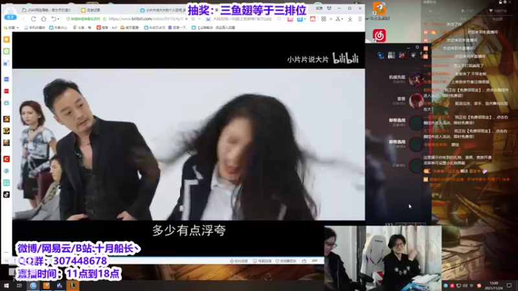Click the red C sidebar icon
This screenshot has height=291, width=518.
[x=6, y=159]
